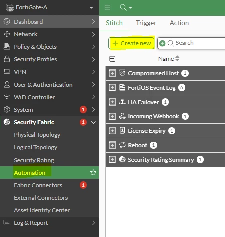Click the System gear icon
225x237 pixels.
[7, 110]
